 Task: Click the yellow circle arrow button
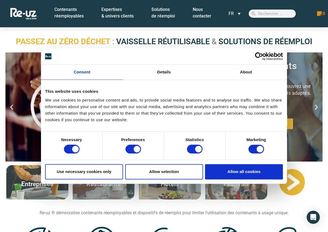tap(292, 182)
